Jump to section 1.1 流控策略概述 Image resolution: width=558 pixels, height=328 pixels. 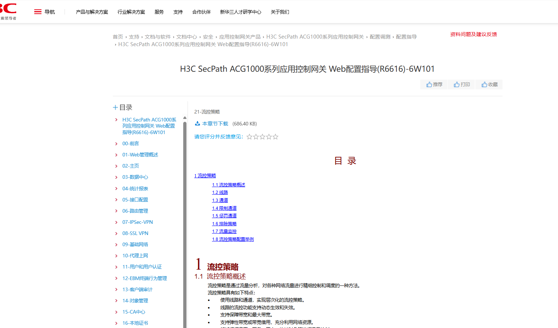click(x=229, y=185)
